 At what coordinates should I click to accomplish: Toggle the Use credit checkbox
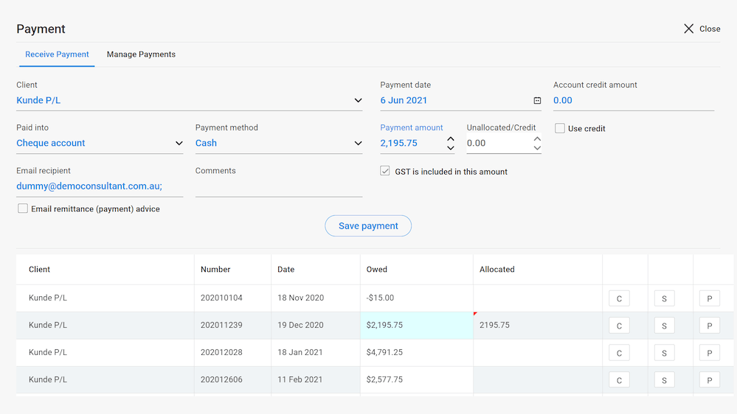(x=559, y=128)
